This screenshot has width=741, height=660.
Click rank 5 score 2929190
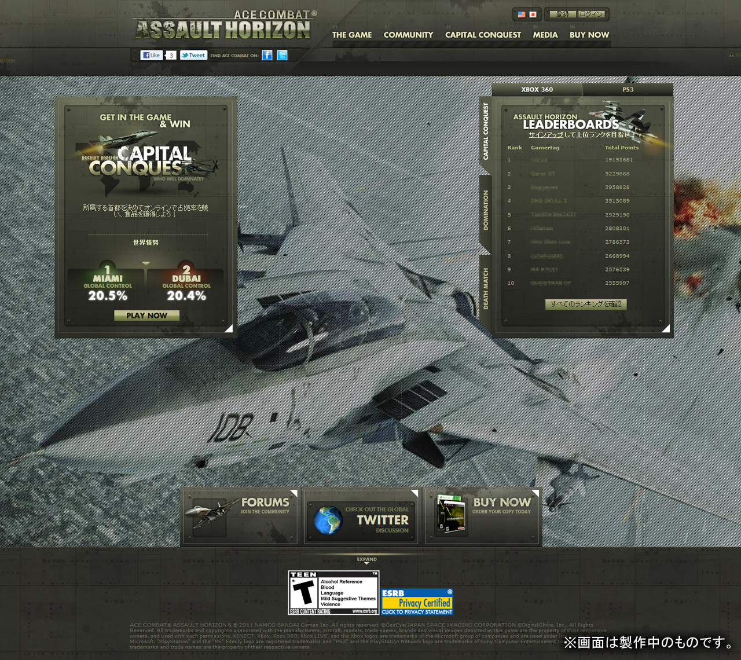tap(617, 215)
